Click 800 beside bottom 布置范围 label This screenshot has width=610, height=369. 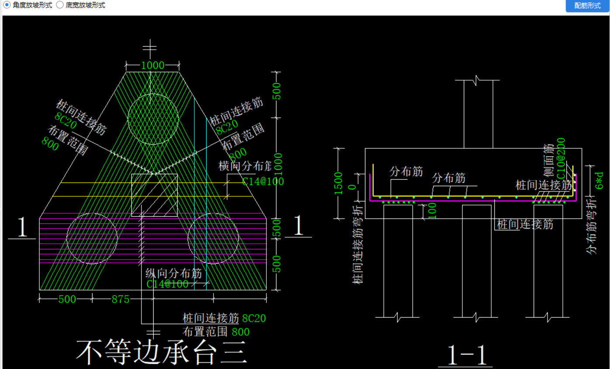(x=241, y=332)
